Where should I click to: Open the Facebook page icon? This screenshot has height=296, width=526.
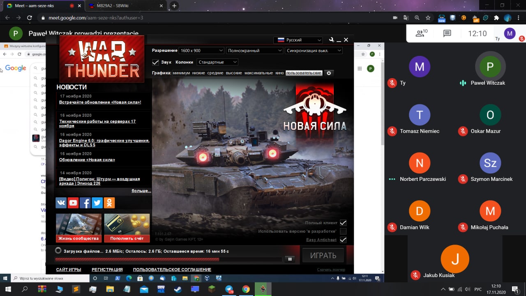(x=85, y=203)
